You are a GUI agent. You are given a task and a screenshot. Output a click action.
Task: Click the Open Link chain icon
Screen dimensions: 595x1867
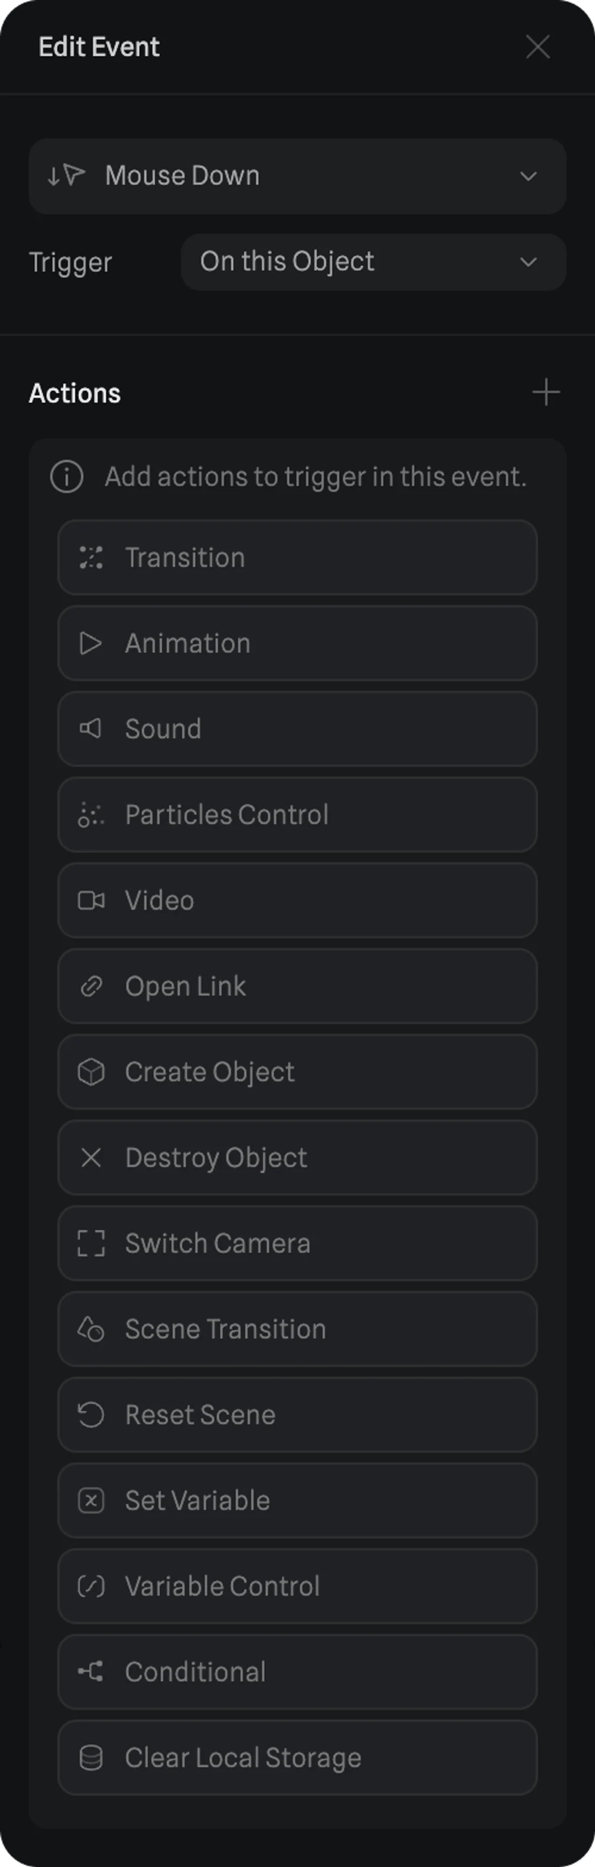click(91, 986)
